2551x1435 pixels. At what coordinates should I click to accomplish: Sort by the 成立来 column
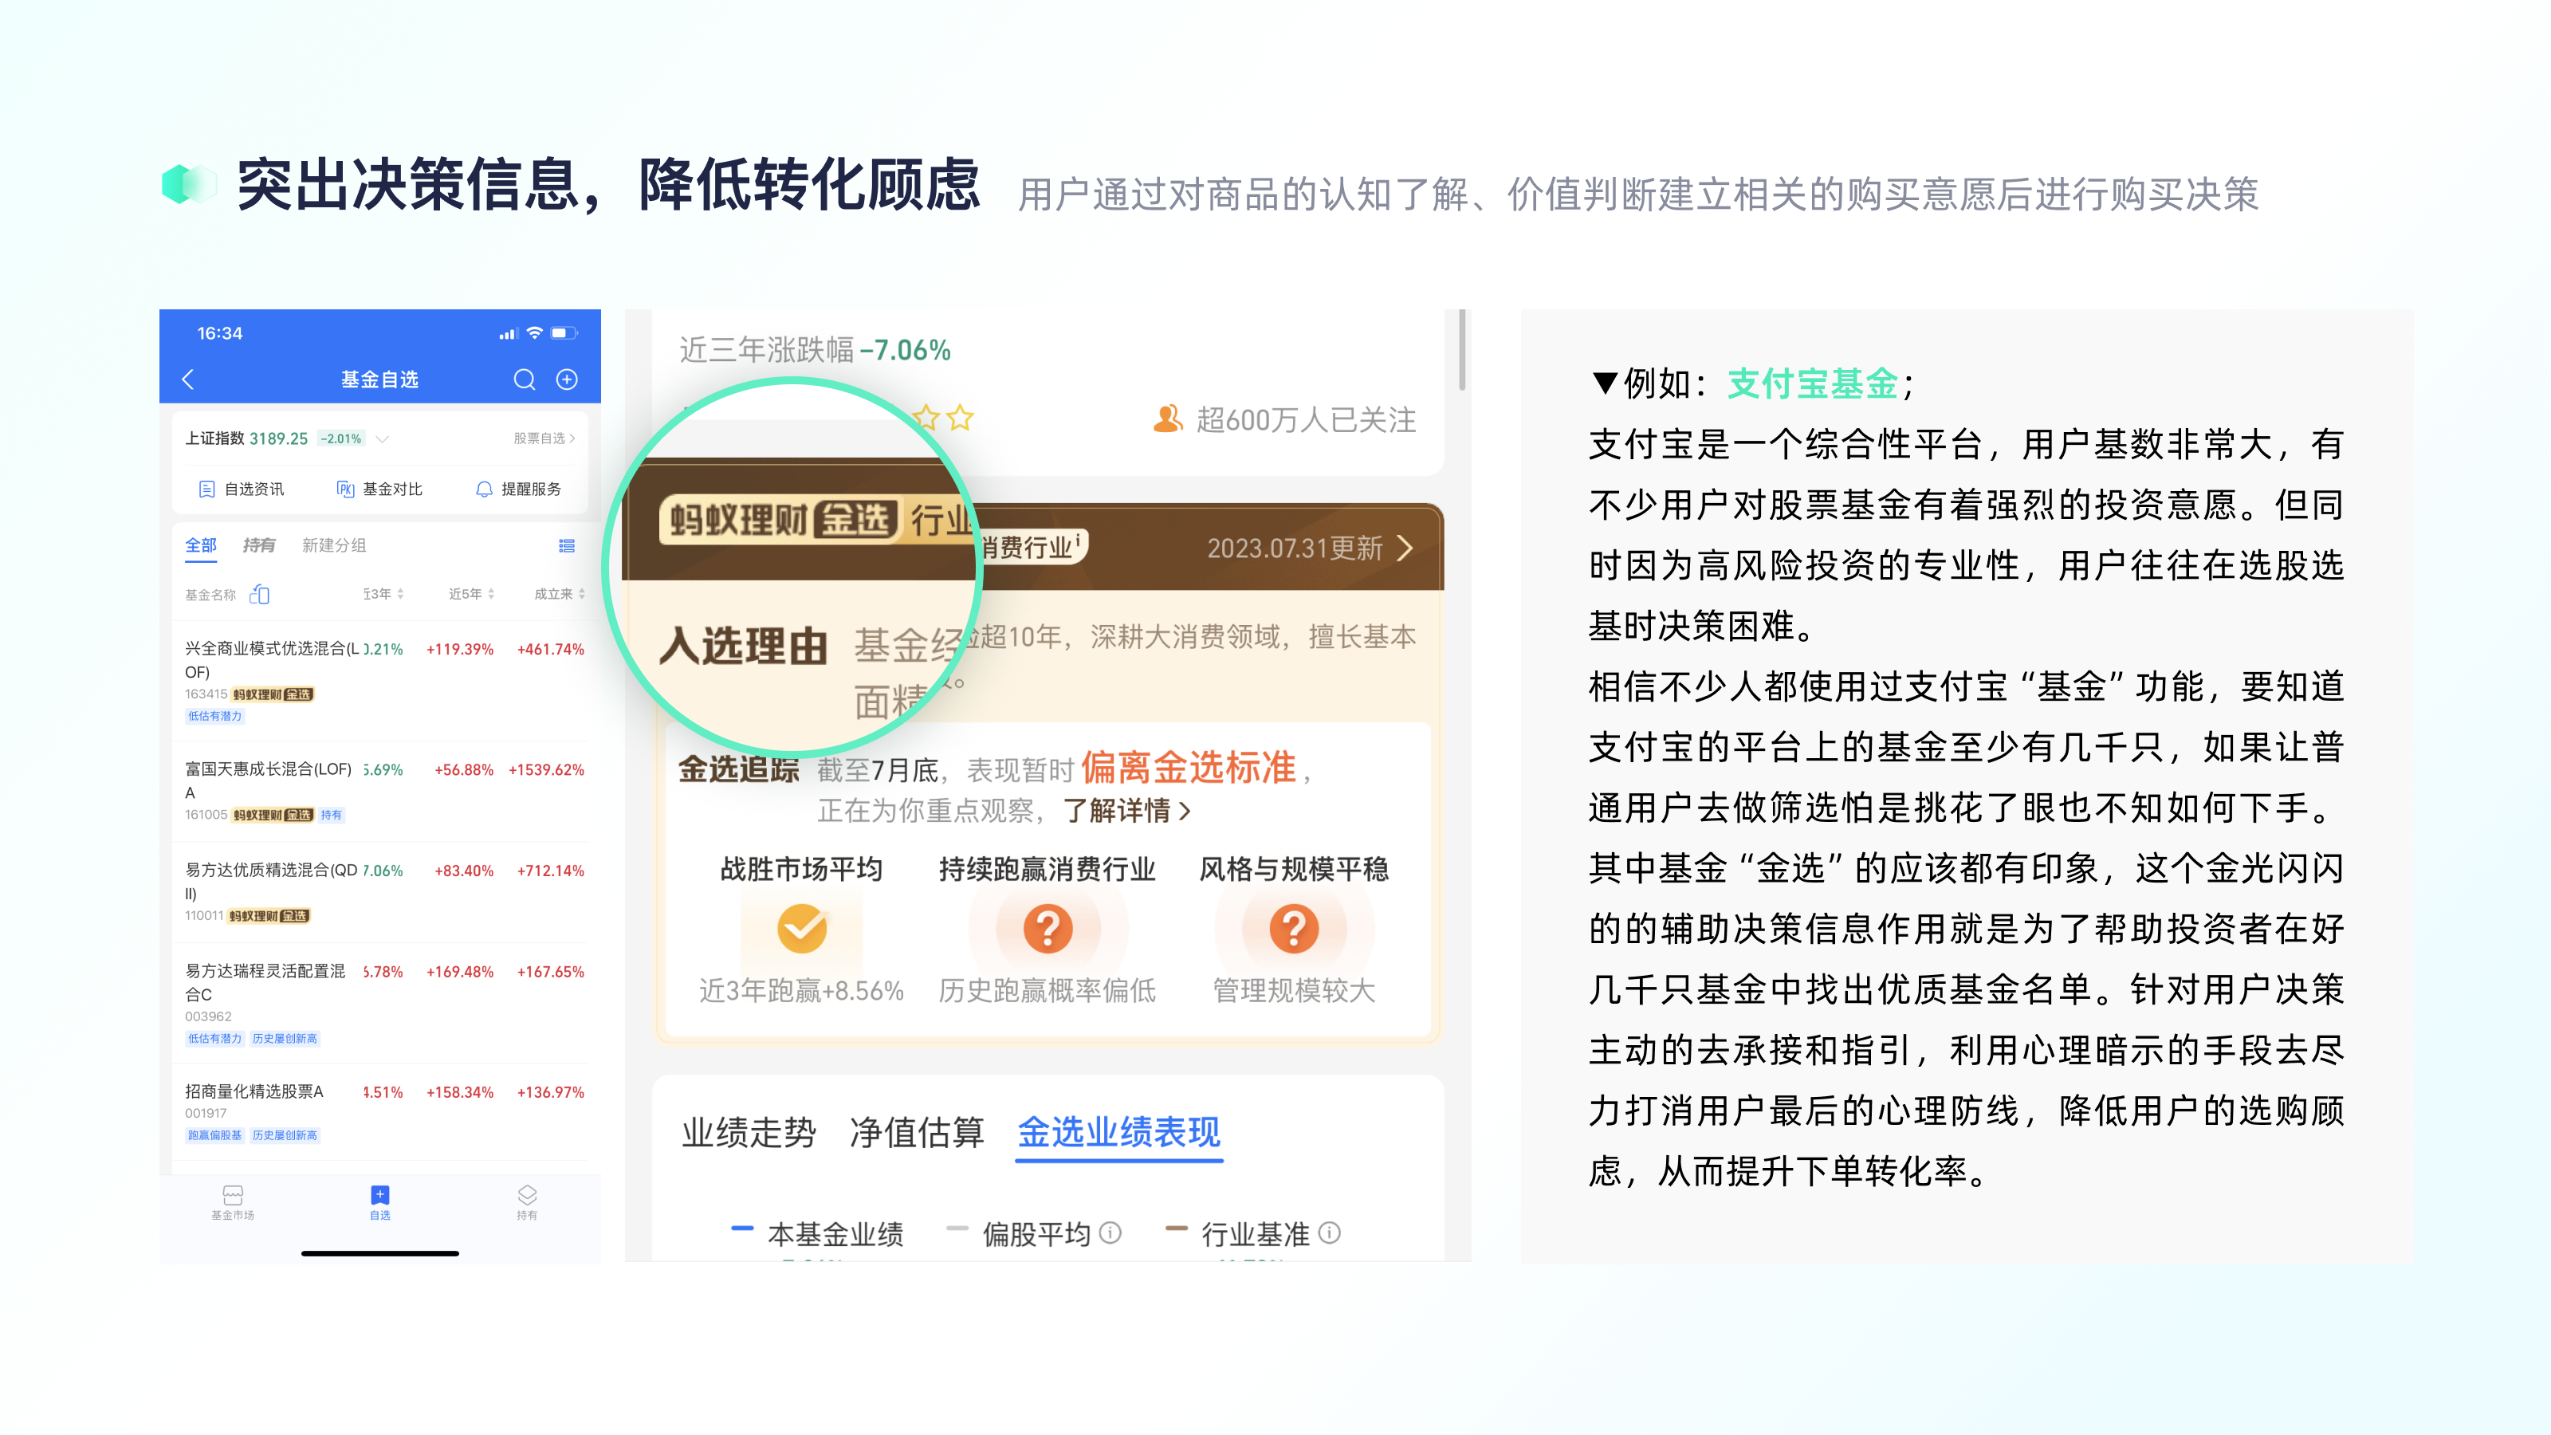[x=560, y=594]
